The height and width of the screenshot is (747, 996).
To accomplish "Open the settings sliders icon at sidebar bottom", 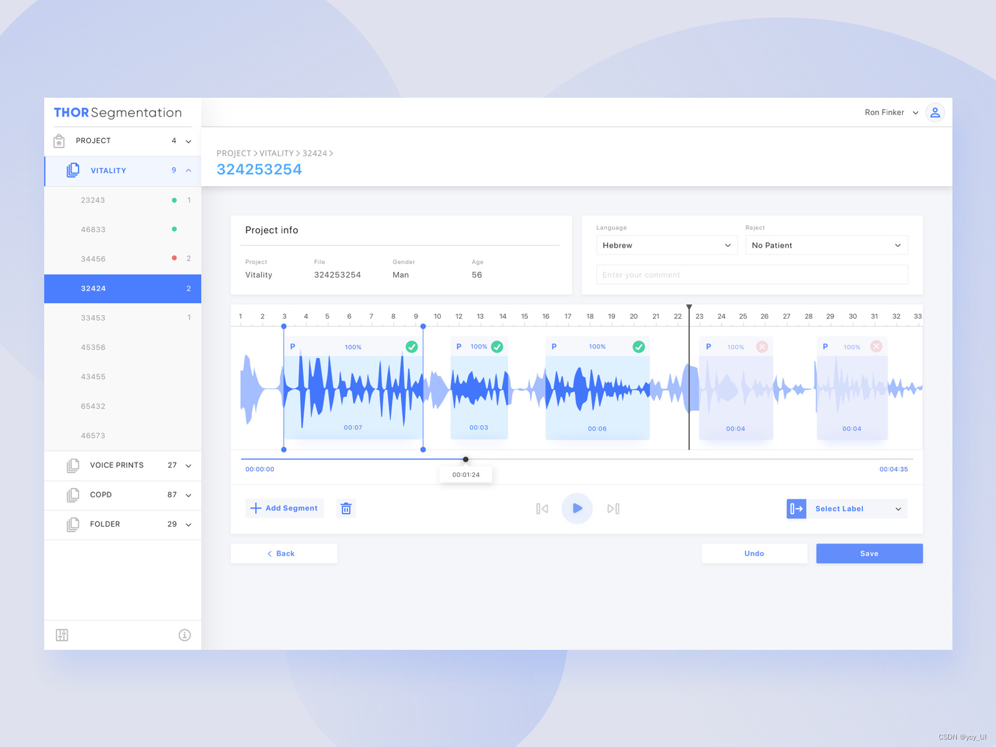I will [62, 635].
